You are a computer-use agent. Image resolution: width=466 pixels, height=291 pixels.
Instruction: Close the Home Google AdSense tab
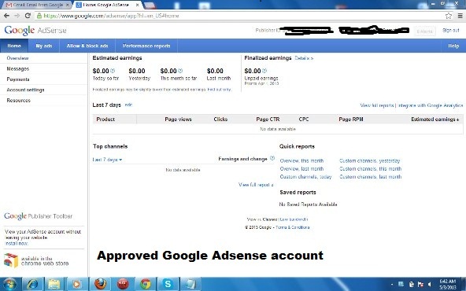pyautogui.click(x=137, y=5)
